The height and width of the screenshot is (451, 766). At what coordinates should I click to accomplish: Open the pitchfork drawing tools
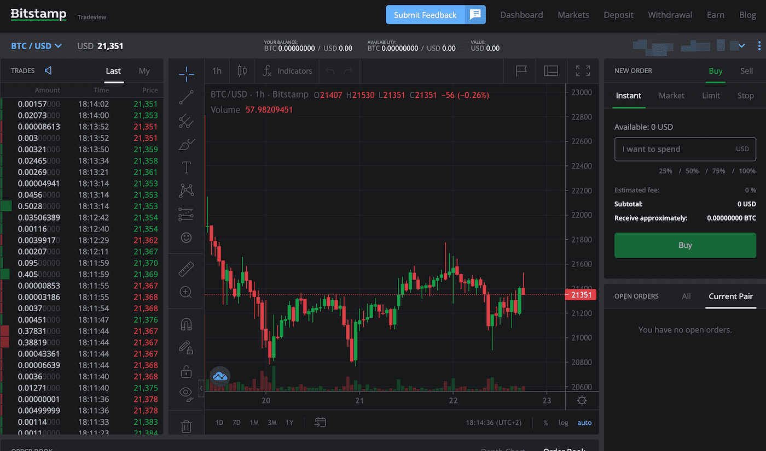click(186, 121)
